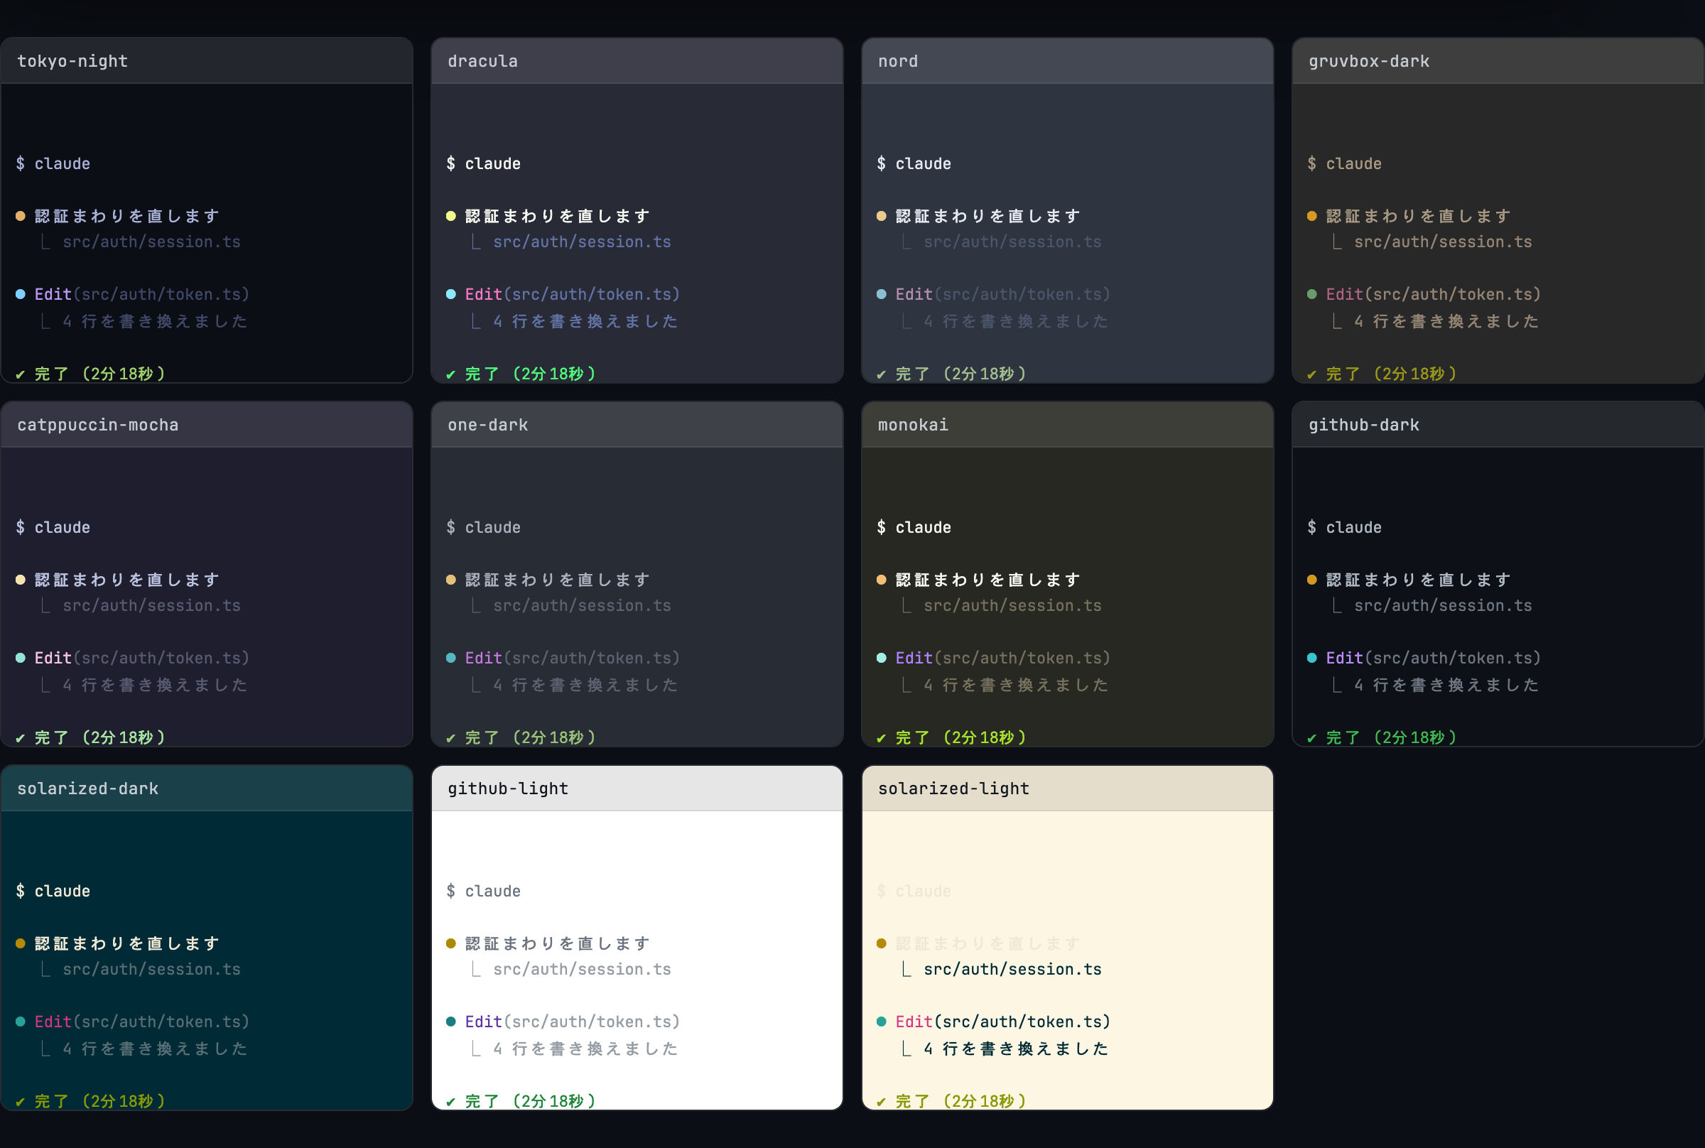Screen dimensions: 1705x1148
Task: Click "認証まわりを直します" in the solarized-dark preview
Action: pos(127,943)
